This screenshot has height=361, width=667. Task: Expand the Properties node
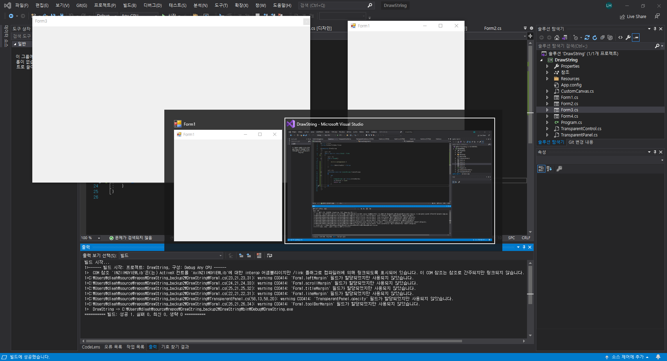(x=547, y=66)
